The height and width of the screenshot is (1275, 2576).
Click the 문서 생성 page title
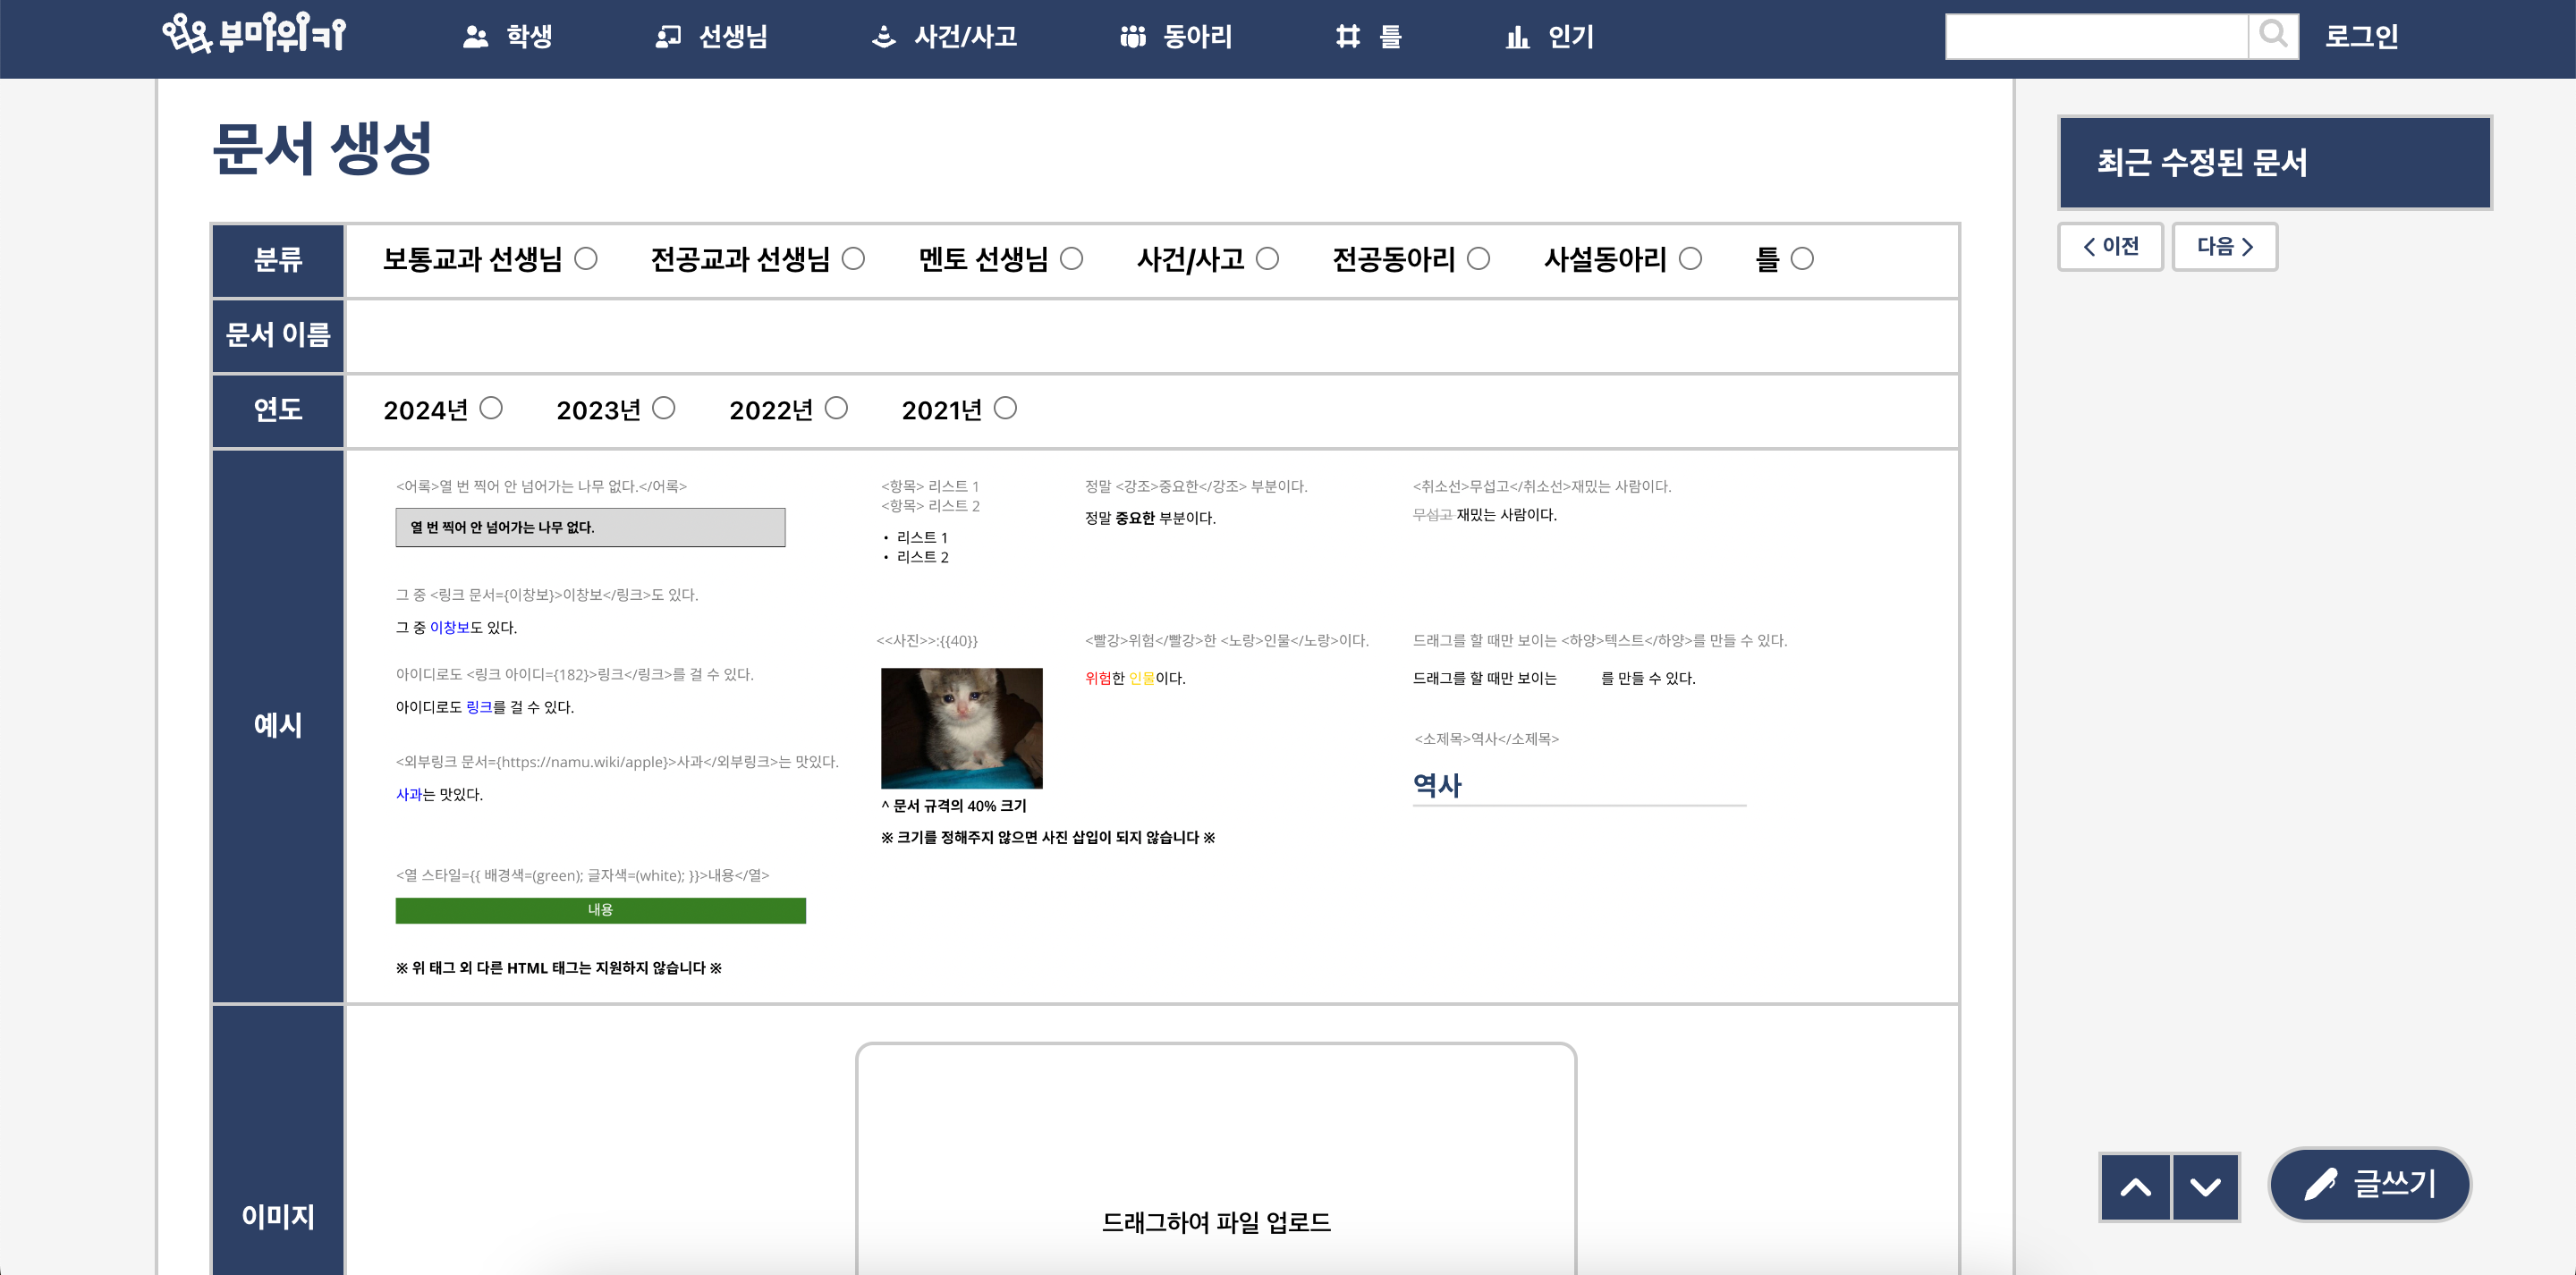tap(321, 148)
